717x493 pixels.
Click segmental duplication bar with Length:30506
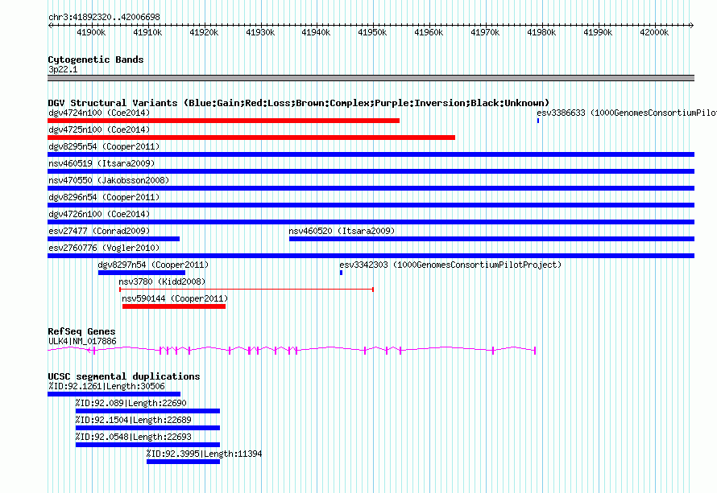point(114,394)
